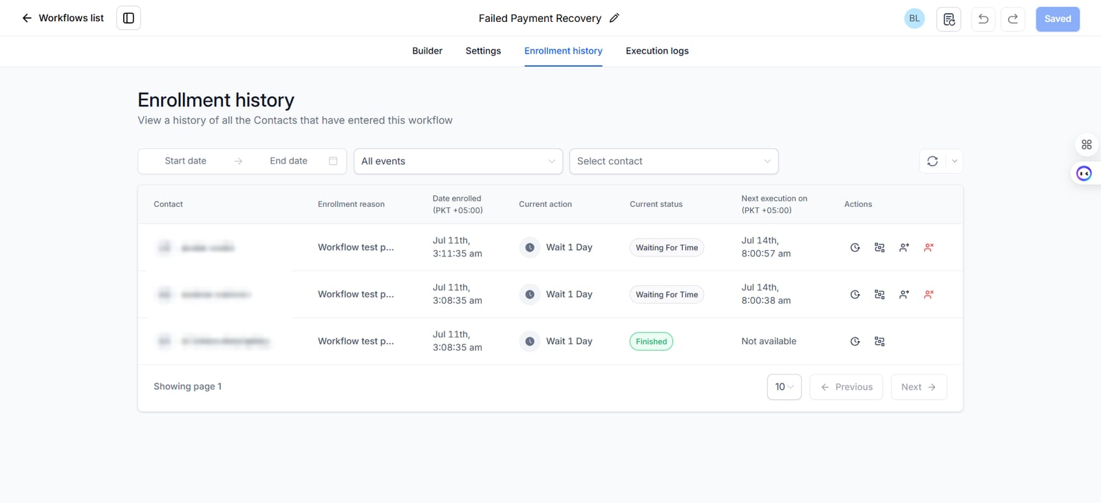Image resolution: width=1101 pixels, height=503 pixels.
Task: Click the Jul 11th, 3:11:35 am date
Action: tap(458, 247)
